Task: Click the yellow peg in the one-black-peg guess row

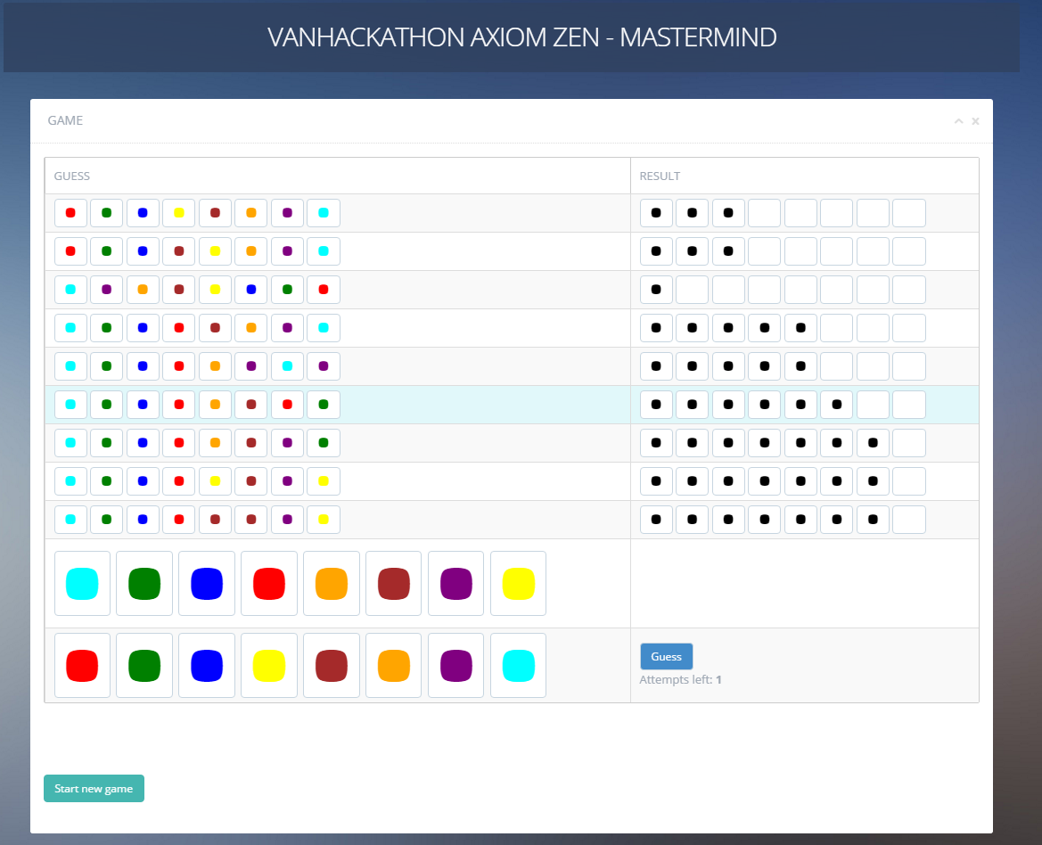Action: (215, 290)
